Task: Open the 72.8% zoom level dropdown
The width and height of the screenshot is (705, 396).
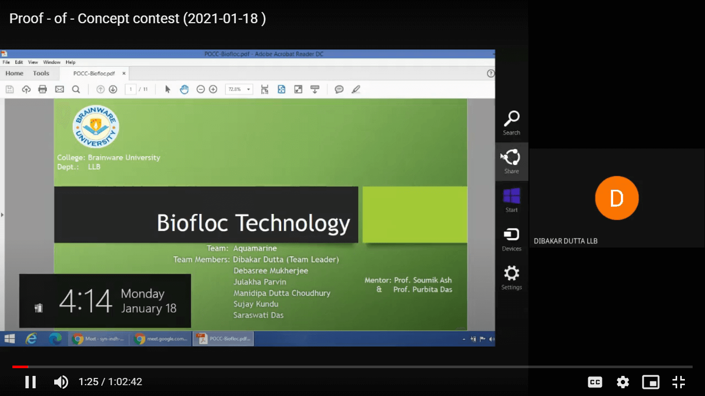Action: pos(239,89)
